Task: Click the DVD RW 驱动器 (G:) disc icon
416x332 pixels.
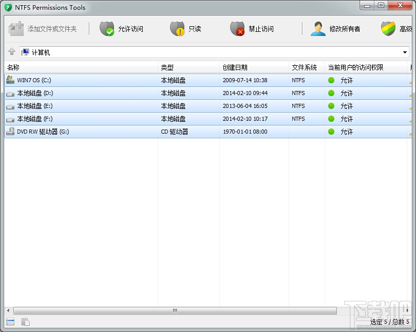Action: coord(10,131)
